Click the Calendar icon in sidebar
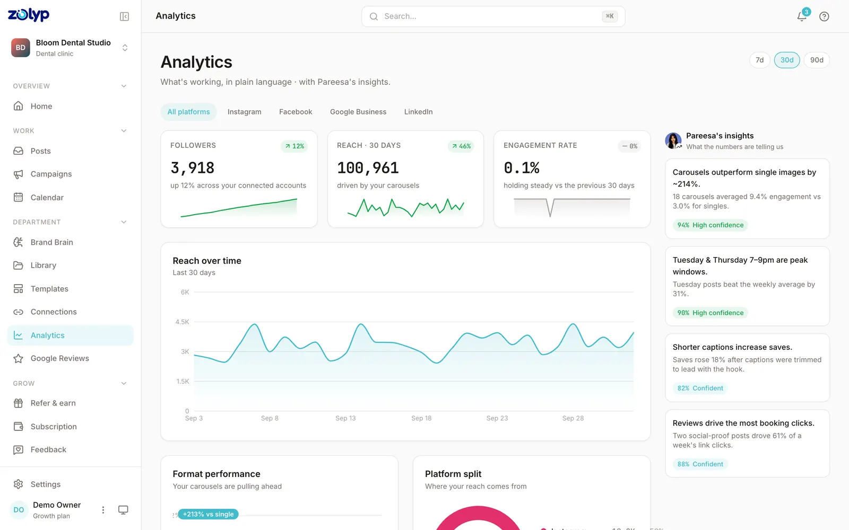The image size is (849, 530). [x=19, y=197]
